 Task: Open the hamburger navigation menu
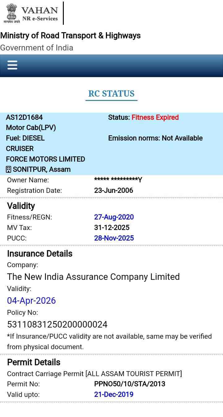(x=12, y=65)
